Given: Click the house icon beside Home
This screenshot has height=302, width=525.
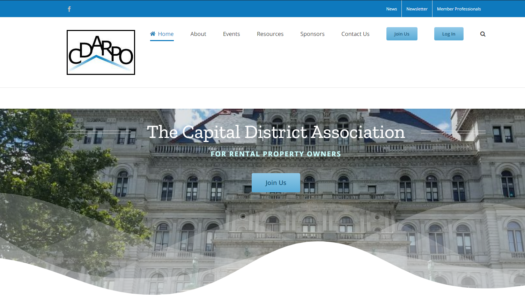Looking at the screenshot, I should point(153,34).
